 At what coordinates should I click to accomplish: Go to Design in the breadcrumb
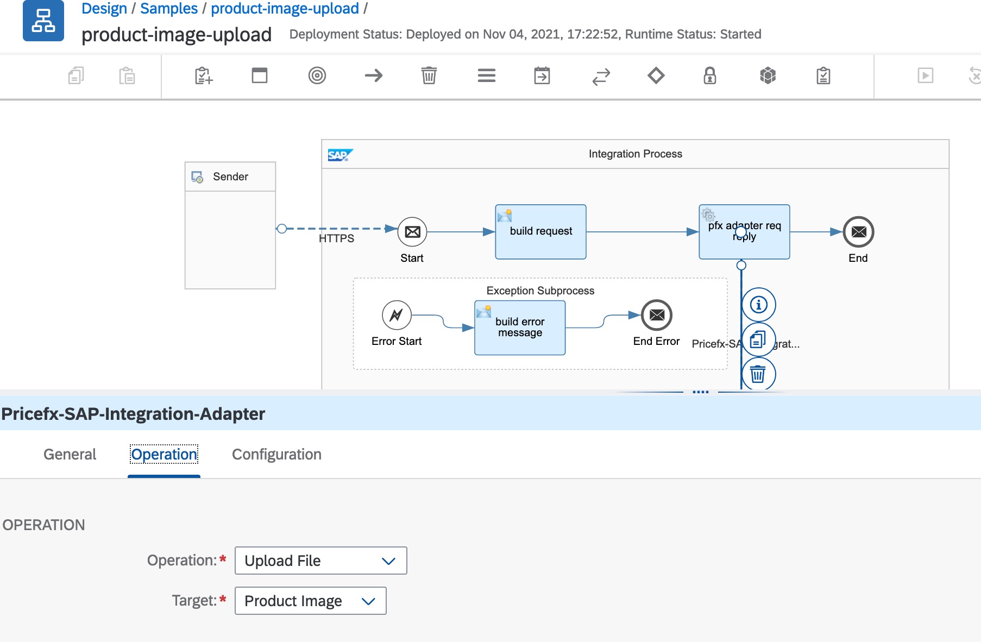tap(104, 9)
